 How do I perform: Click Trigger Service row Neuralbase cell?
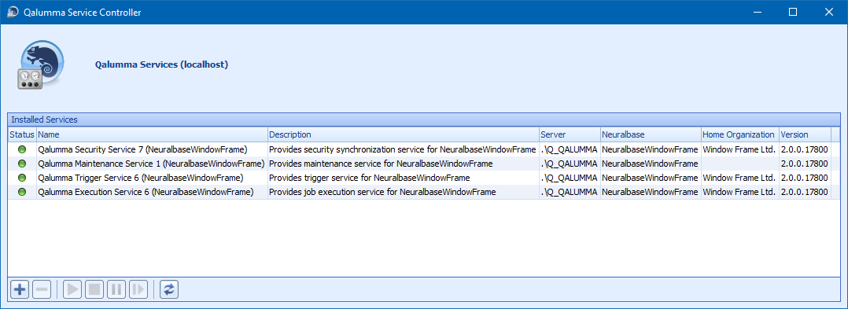click(x=651, y=178)
